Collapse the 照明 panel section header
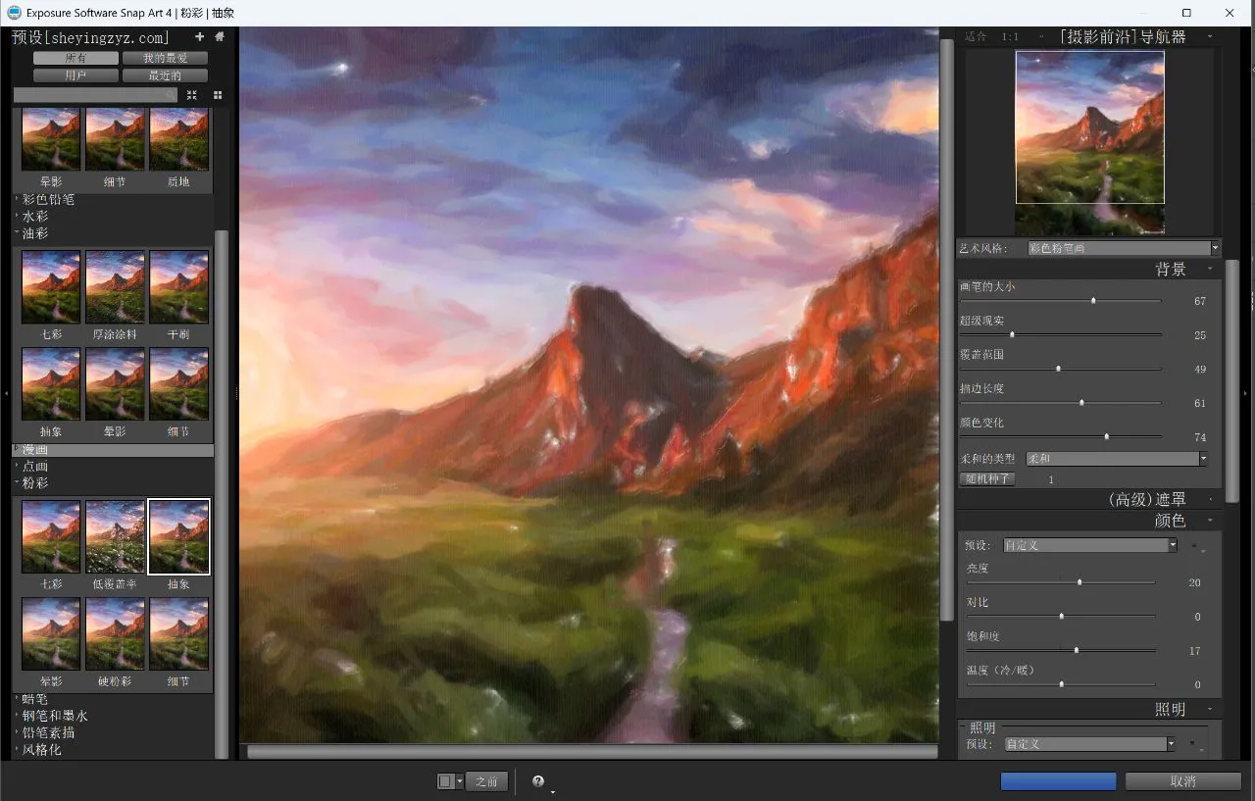This screenshot has height=801, width=1255. (1210, 709)
